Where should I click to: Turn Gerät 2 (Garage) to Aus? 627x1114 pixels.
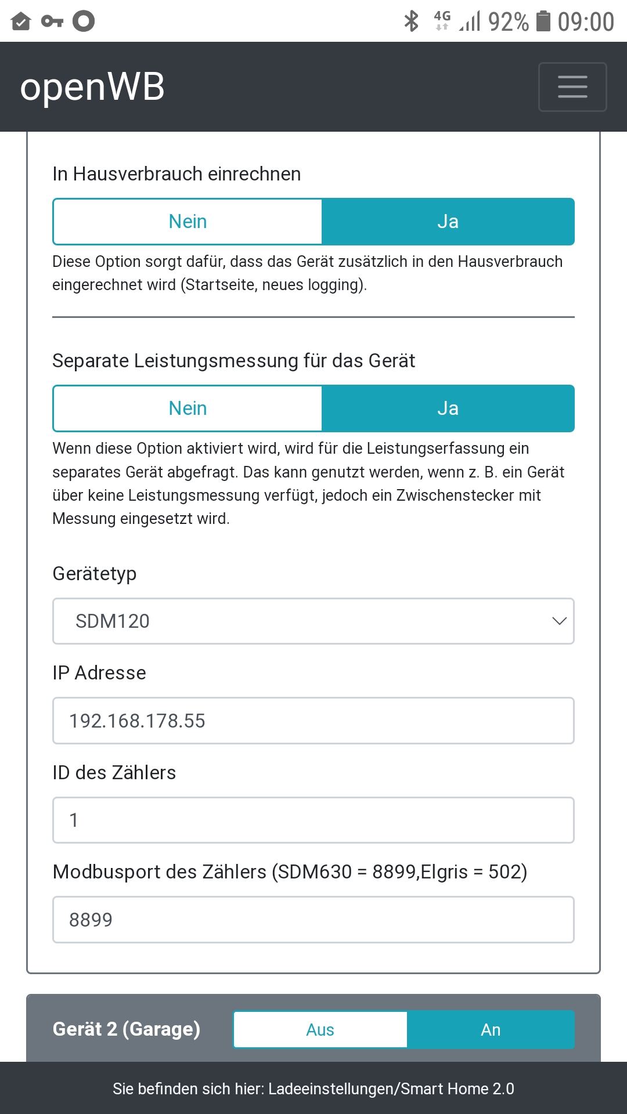coord(320,1030)
